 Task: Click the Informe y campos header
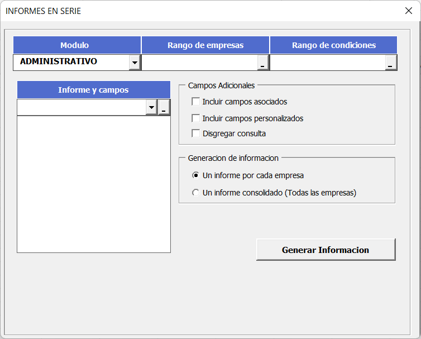click(93, 90)
